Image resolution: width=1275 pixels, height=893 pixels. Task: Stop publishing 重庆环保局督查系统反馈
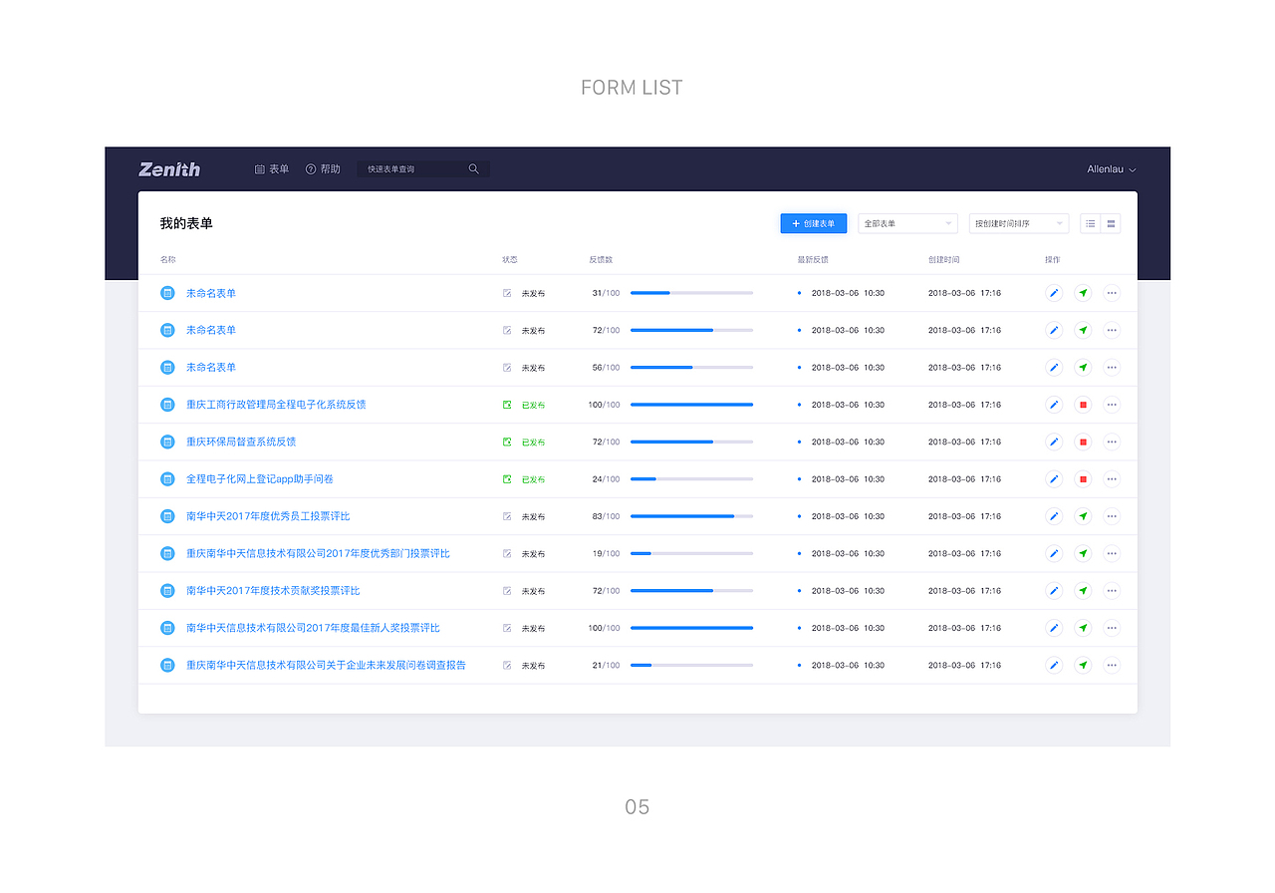point(1083,442)
